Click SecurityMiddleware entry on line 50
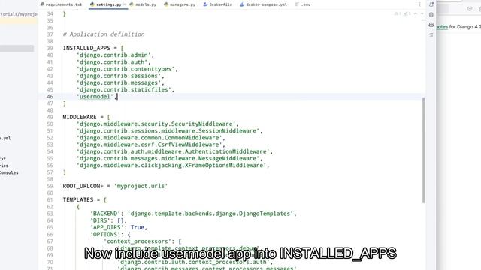Image resolution: width=481 pixels, height=270 pixels. click(156, 124)
